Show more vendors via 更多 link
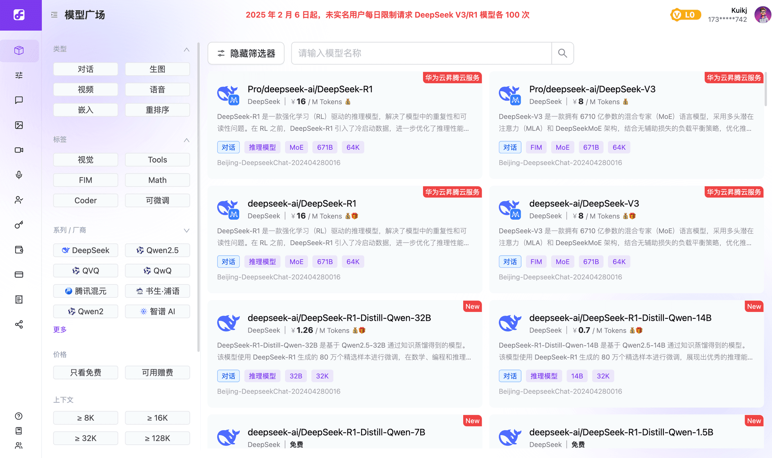Image resolution: width=772 pixels, height=458 pixels. click(60, 330)
